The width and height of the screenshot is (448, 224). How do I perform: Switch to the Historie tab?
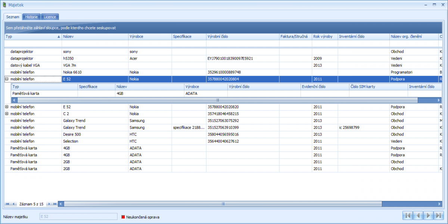(31, 17)
